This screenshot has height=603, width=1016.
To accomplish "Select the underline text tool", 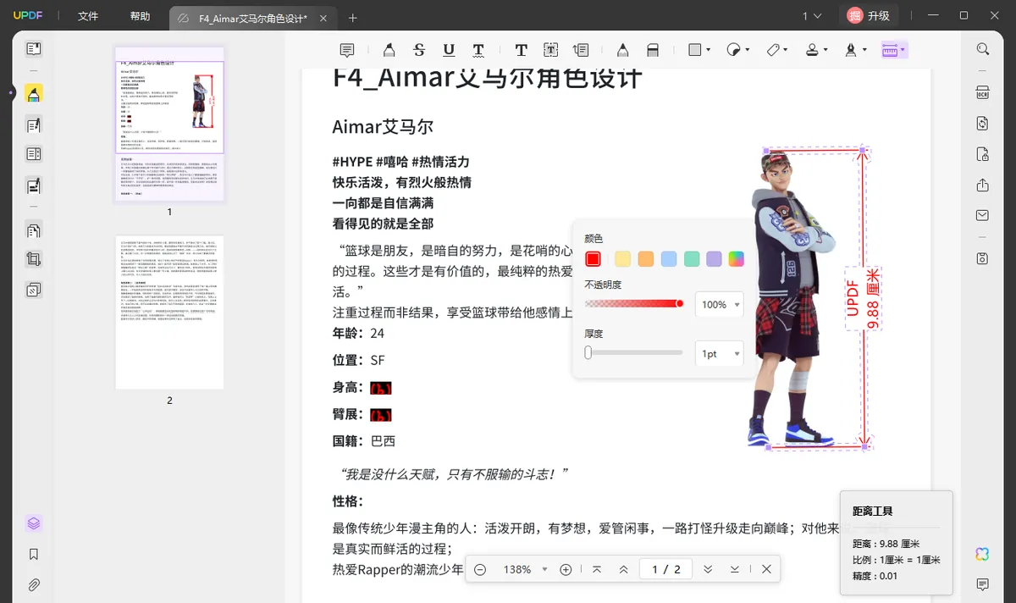I will (x=449, y=50).
